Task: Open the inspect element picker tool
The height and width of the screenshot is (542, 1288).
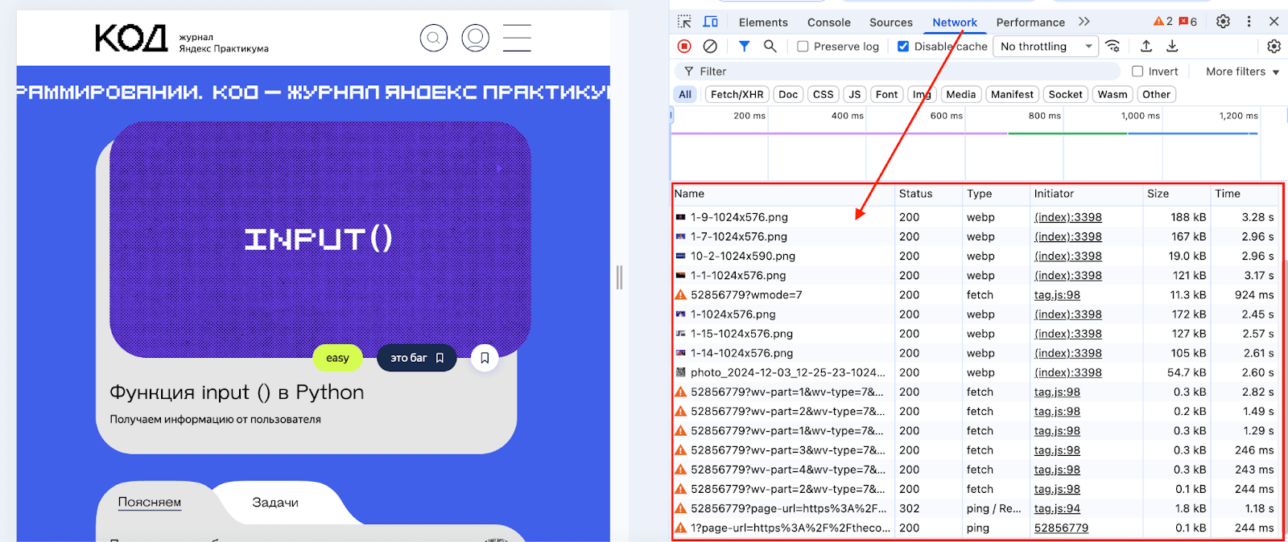Action: (684, 22)
